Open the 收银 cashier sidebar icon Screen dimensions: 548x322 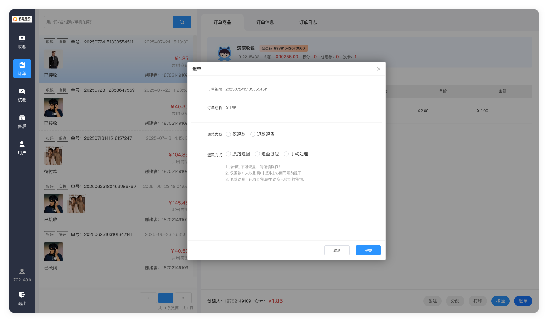click(22, 42)
